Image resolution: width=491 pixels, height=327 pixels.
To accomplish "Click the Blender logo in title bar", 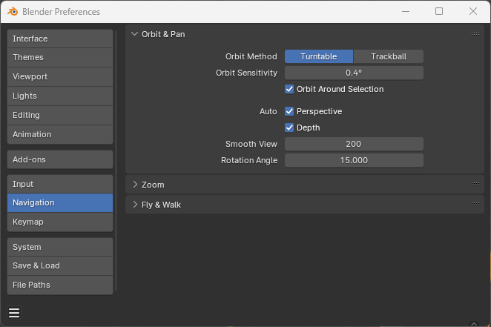I will (x=13, y=12).
